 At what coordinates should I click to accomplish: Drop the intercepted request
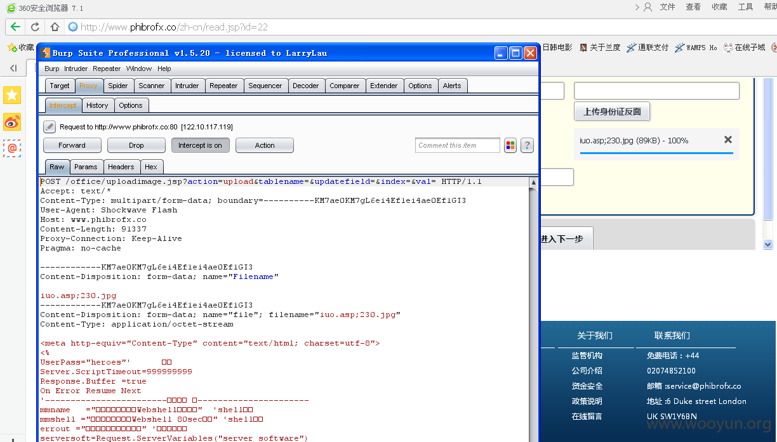(136, 145)
